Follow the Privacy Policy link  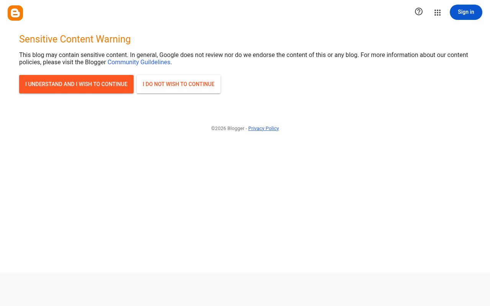[263, 129]
